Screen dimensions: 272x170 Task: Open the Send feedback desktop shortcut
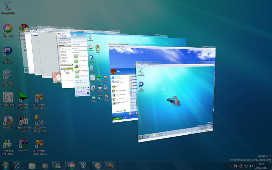[7, 55]
